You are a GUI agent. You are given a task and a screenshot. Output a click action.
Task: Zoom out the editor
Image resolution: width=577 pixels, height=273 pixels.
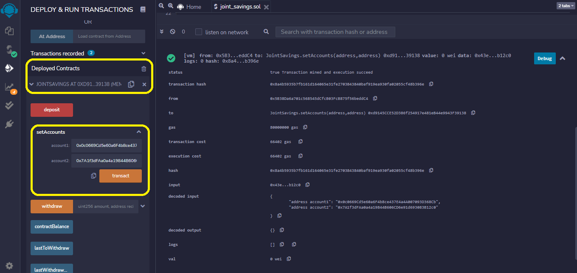(x=161, y=6)
